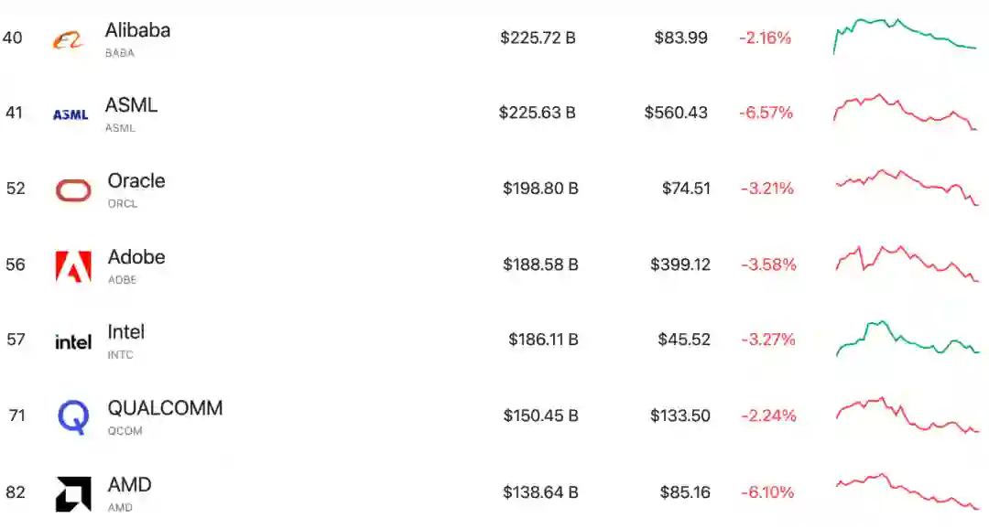Open the Alibaba company link
Screen dimensions: 989x529
[x=137, y=30]
